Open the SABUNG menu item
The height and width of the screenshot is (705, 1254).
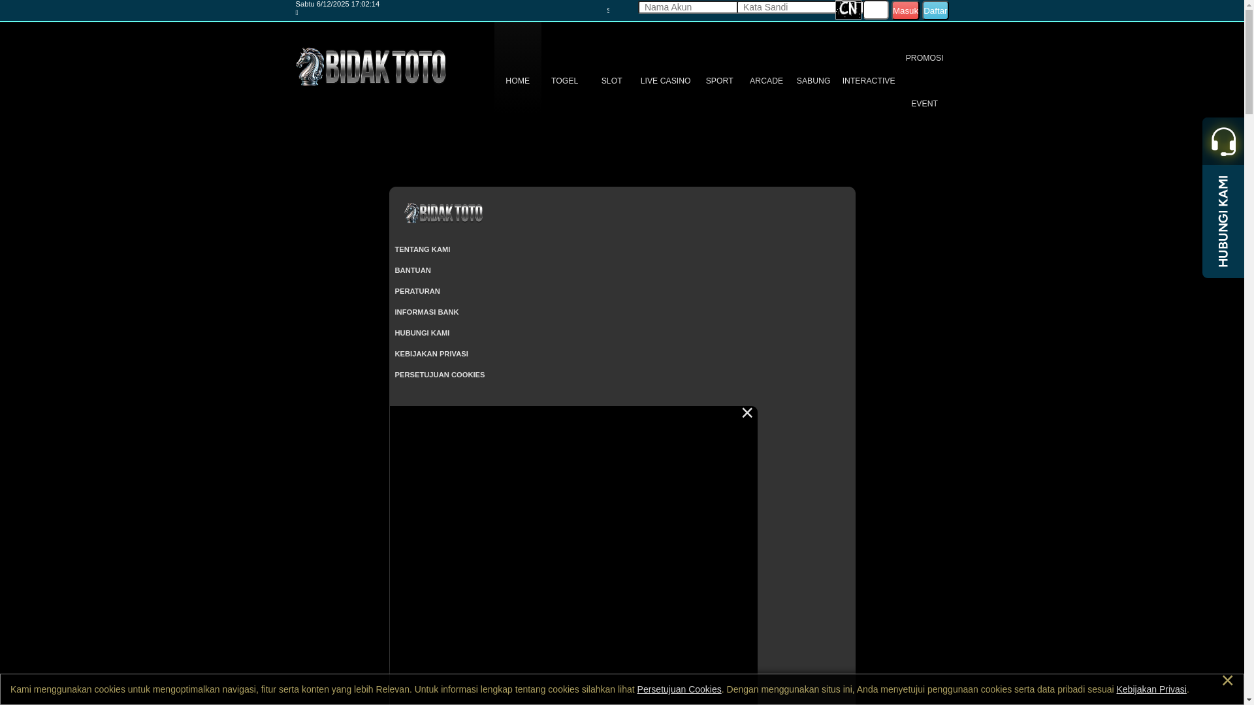click(x=813, y=81)
